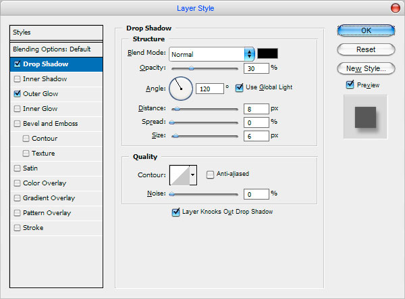Click the style preview thumbnail
This screenshot has height=299, width=405.
coord(365,117)
